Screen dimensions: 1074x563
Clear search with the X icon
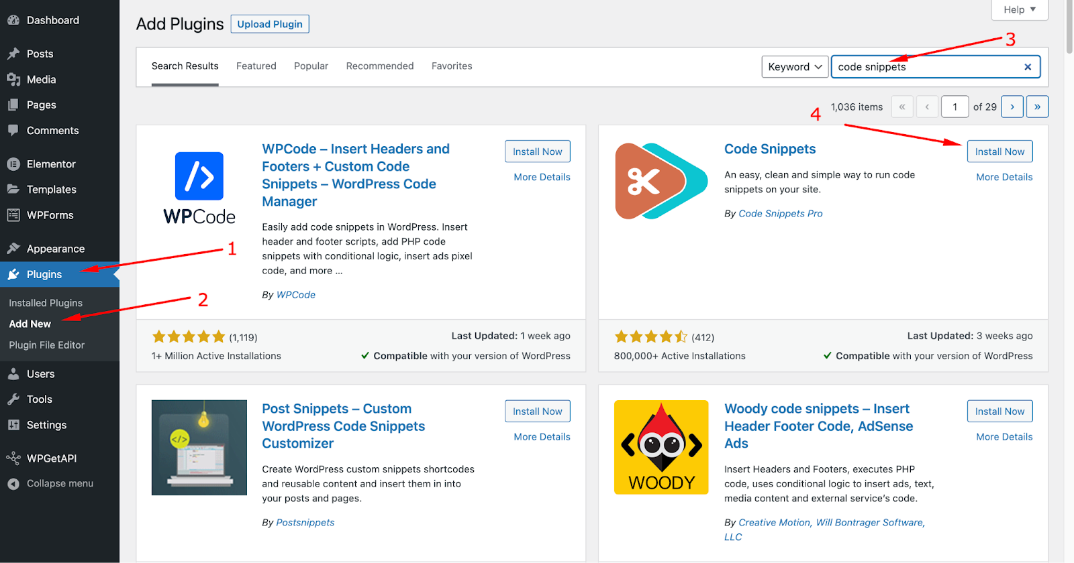coord(1028,67)
